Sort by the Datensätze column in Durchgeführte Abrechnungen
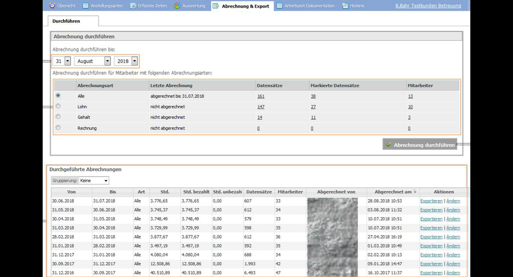Screen dimensions: 513x277 pyautogui.click(x=259, y=192)
